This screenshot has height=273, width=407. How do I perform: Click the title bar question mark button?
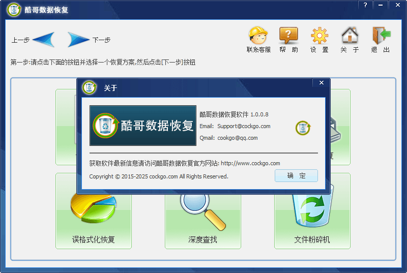[365, 5]
